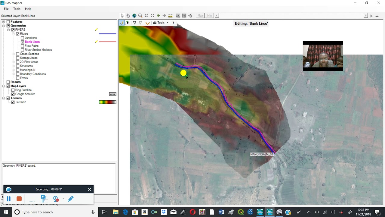The image size is (385, 217).
Task: Stop the screen recording
Action: click(x=19, y=199)
